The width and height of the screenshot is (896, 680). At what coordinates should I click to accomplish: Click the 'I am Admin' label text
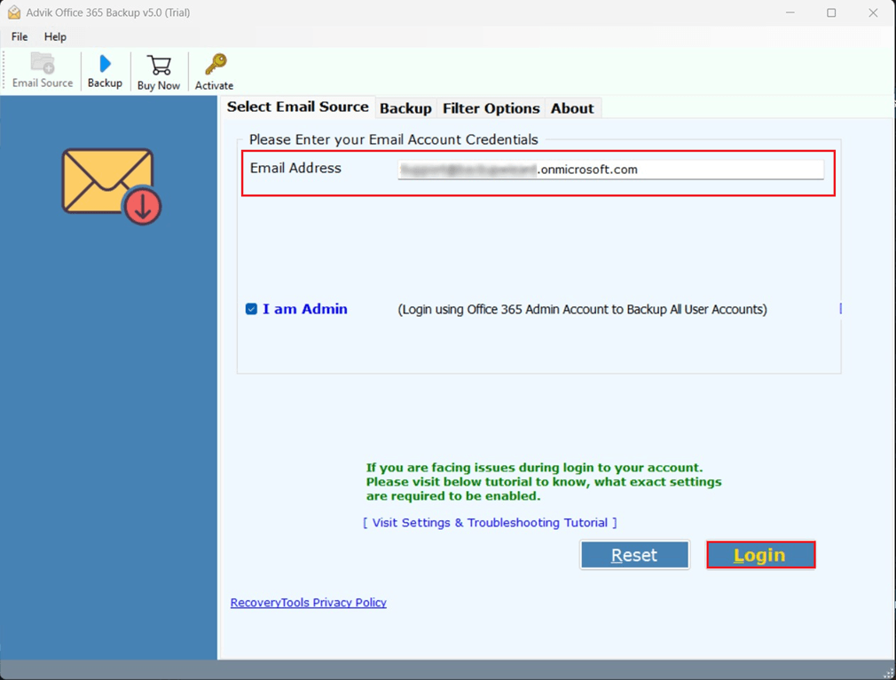[x=305, y=310]
